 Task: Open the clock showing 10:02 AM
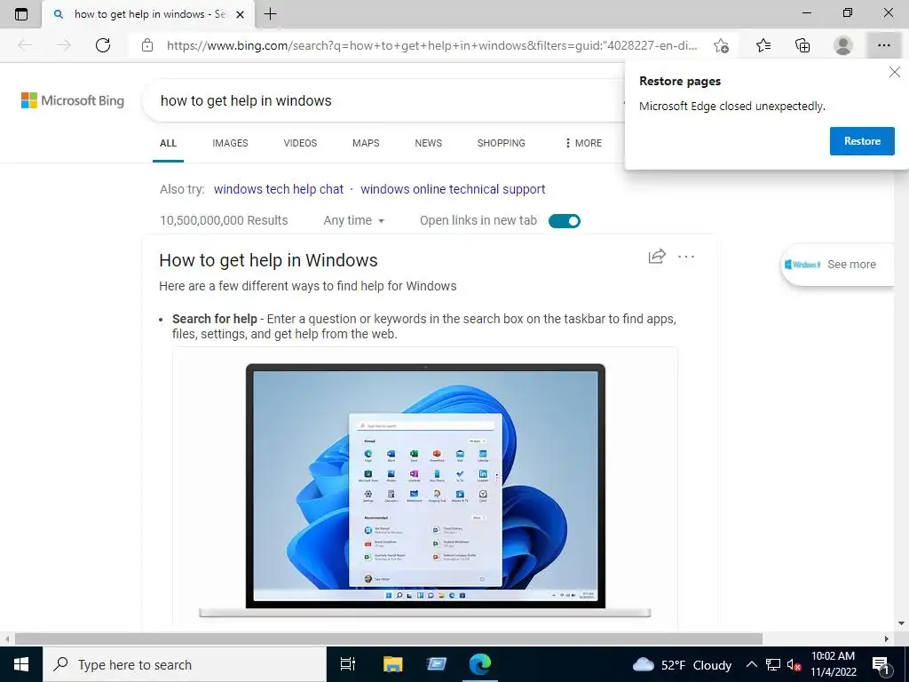pyautogui.click(x=833, y=664)
